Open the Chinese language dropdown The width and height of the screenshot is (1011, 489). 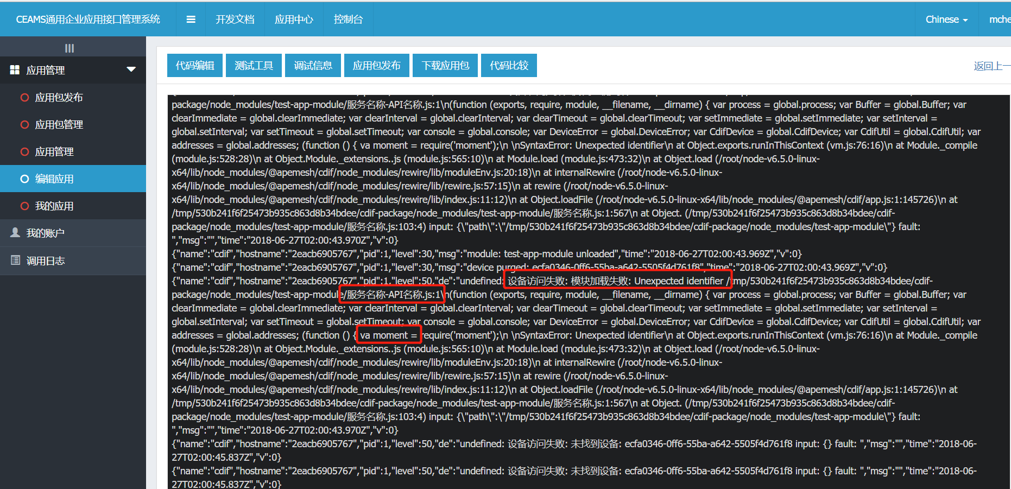(x=946, y=20)
